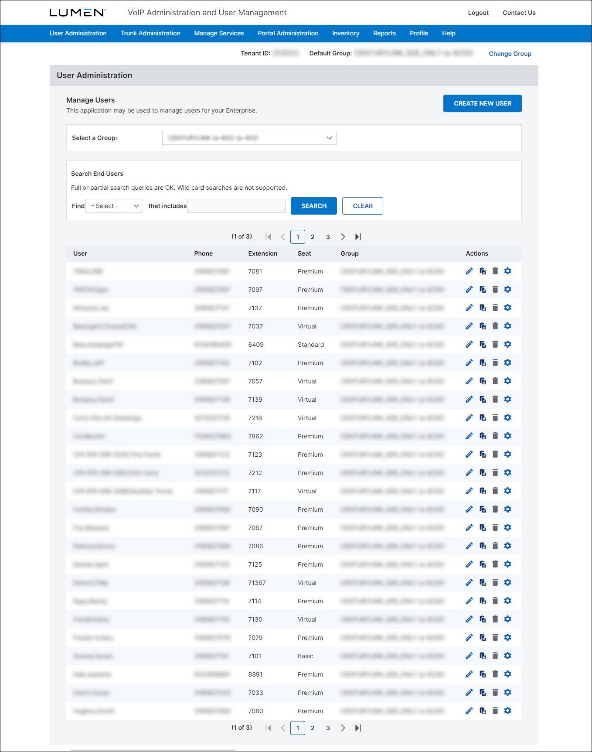This screenshot has width=592, height=752.
Task: Delete user with extension 7057
Action: 495,381
